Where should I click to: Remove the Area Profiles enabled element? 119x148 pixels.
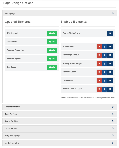click(x=99, y=47)
